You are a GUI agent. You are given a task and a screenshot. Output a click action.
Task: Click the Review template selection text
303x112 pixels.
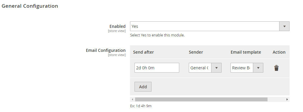pos(241,68)
